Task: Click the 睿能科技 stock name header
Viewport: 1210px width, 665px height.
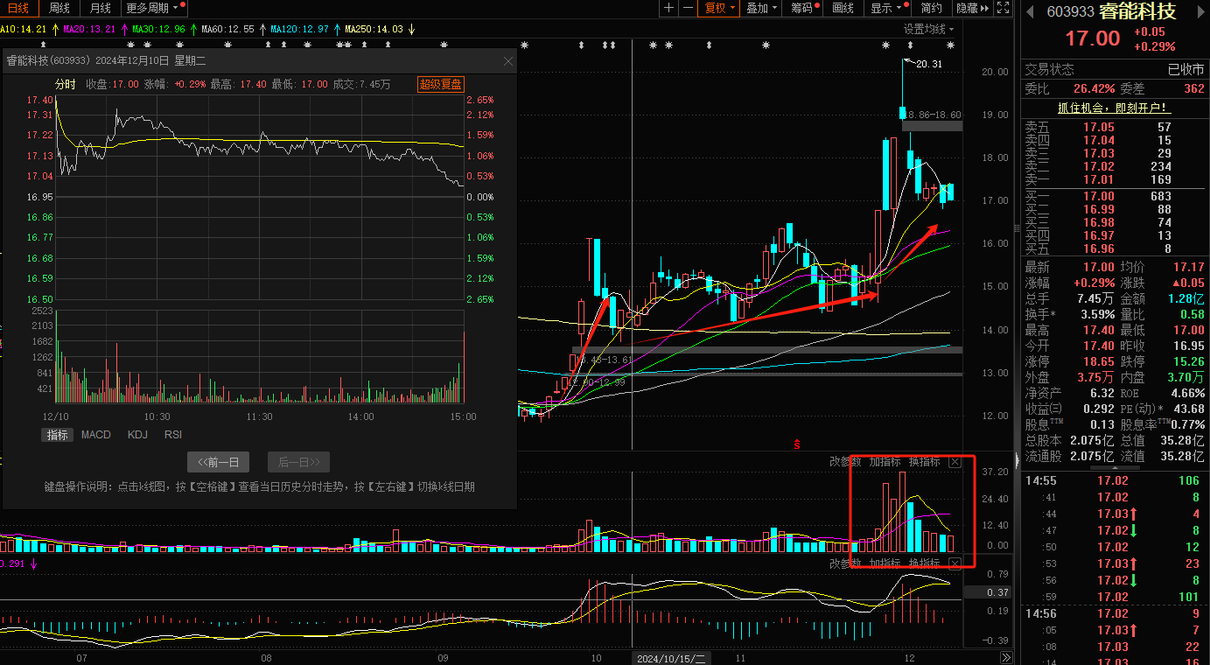Action: (x=1137, y=11)
